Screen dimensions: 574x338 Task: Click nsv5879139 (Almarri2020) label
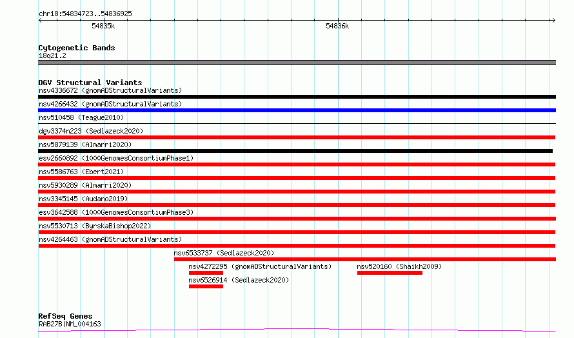tap(85, 144)
